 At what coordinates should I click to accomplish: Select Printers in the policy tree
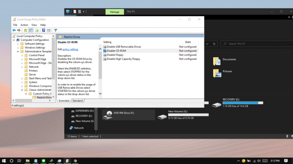pos(33,71)
